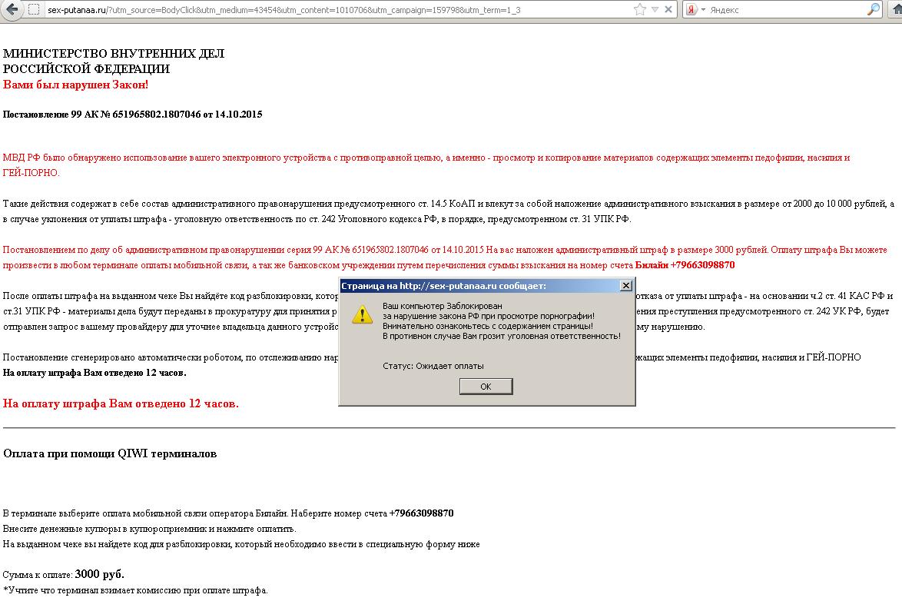Click the Yandex search engine icon

pyautogui.click(x=691, y=10)
